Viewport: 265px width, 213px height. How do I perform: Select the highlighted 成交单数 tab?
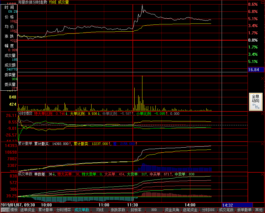click(82, 210)
